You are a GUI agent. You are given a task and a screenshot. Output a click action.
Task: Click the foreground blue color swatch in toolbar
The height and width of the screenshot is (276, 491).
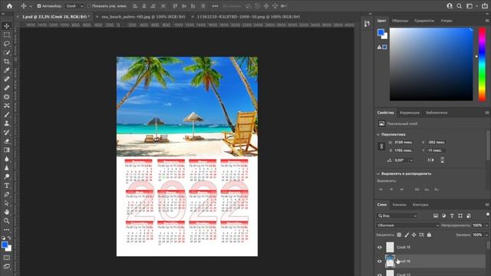[x=5, y=245]
